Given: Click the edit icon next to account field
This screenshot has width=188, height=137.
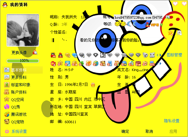Looking at the screenshot, I should click(168, 17).
